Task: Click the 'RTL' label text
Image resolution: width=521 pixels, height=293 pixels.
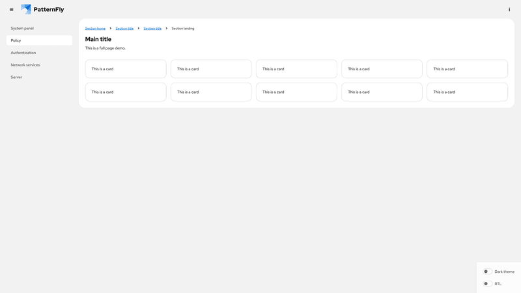Action: tap(498, 284)
